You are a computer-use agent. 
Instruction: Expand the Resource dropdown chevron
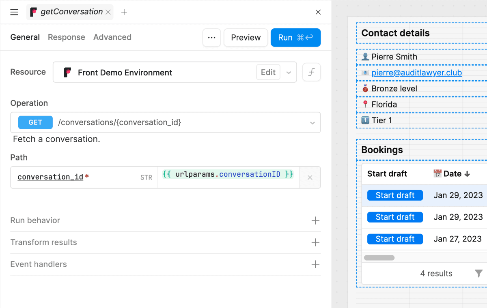288,72
